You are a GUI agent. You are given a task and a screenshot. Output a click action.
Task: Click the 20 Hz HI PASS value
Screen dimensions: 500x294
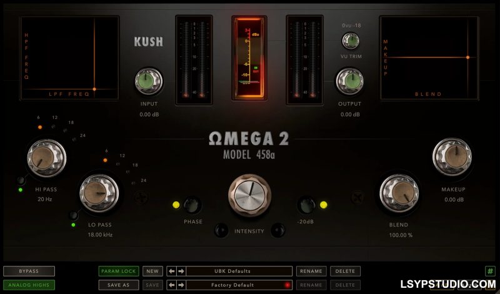(44, 199)
